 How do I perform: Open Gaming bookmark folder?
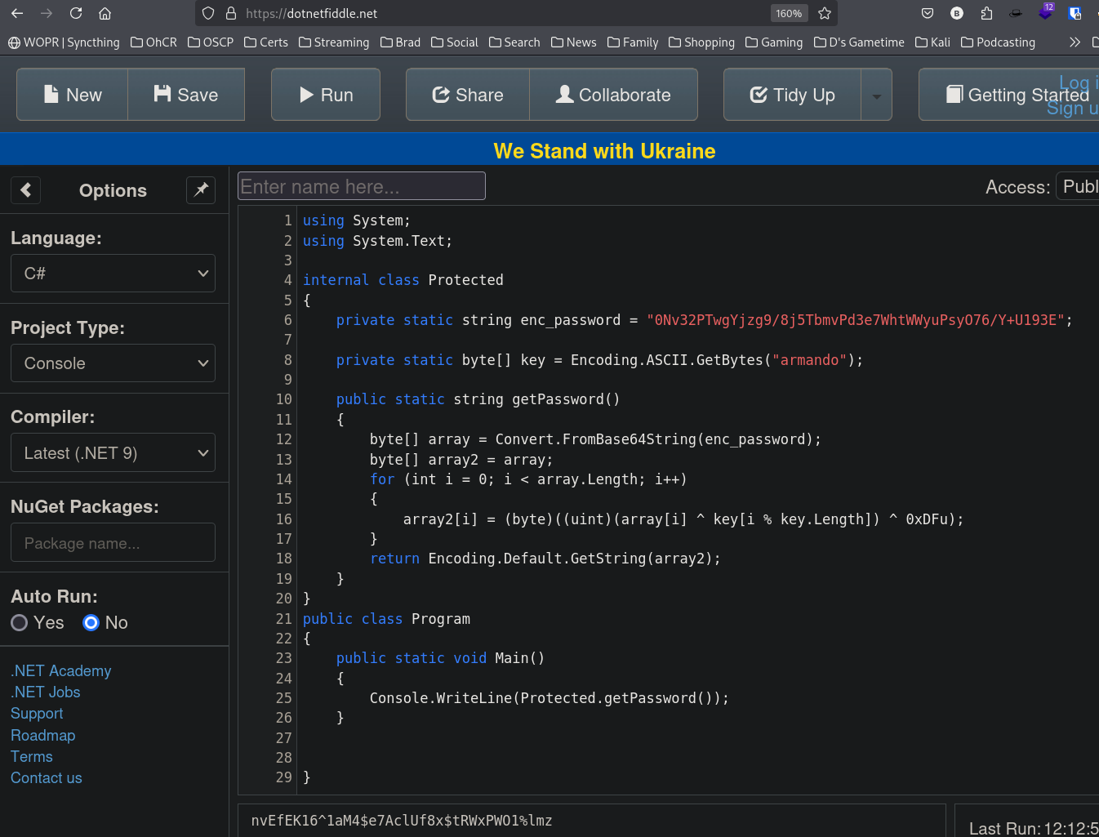774,42
